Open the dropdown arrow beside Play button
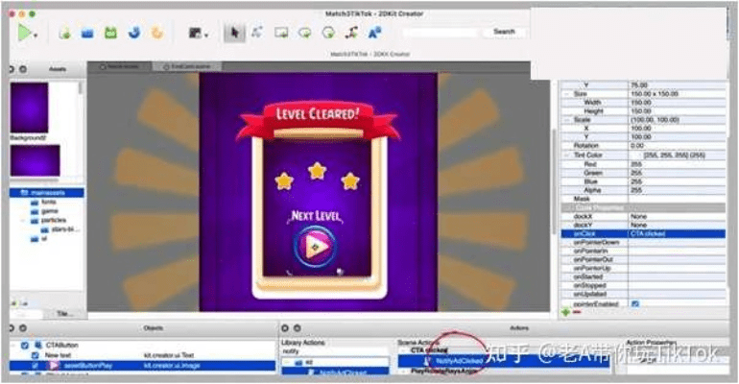The width and height of the screenshot is (739, 384). pos(36,35)
